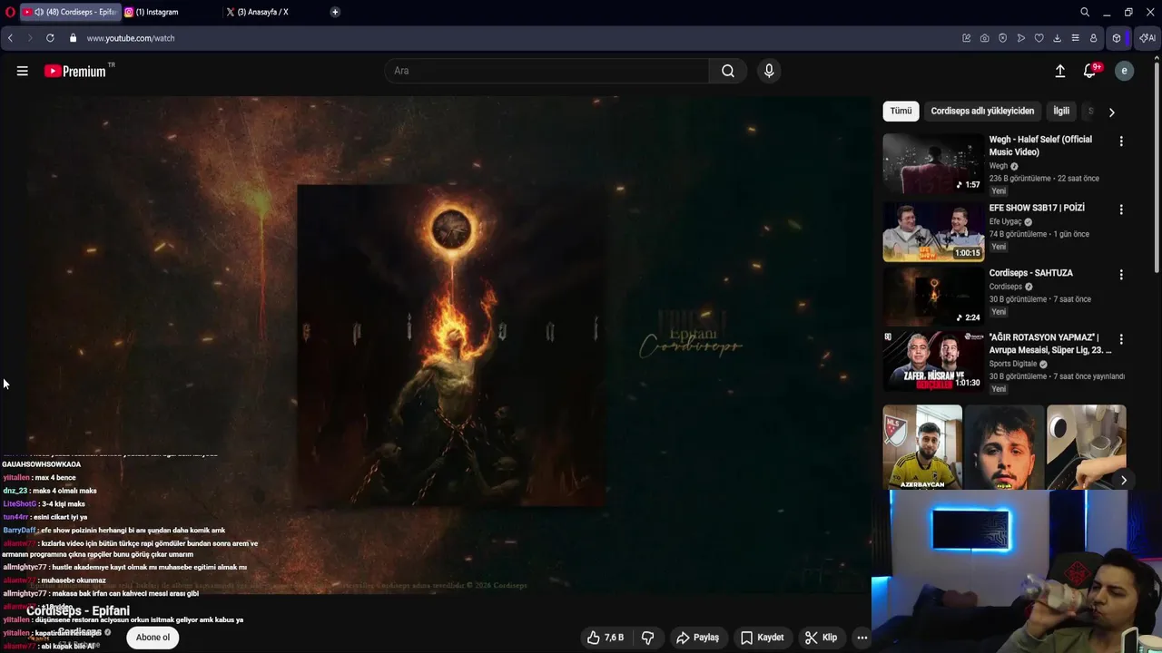The height and width of the screenshot is (653, 1162).
Task: Open the AZERBAYCAN Shorts thumbnail
Action: coord(922,447)
